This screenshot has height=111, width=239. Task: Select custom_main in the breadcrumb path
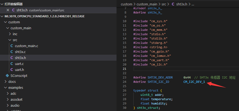[147, 4]
